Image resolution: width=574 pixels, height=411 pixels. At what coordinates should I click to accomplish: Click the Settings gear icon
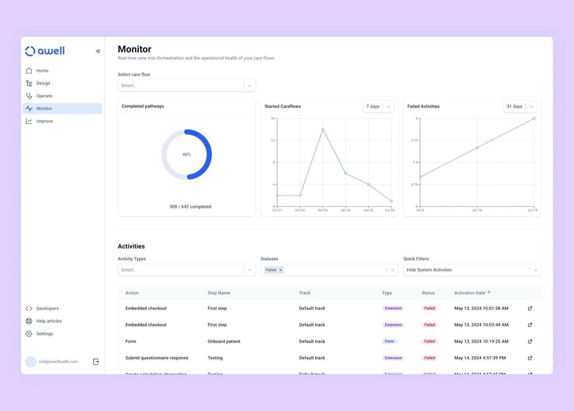point(29,334)
